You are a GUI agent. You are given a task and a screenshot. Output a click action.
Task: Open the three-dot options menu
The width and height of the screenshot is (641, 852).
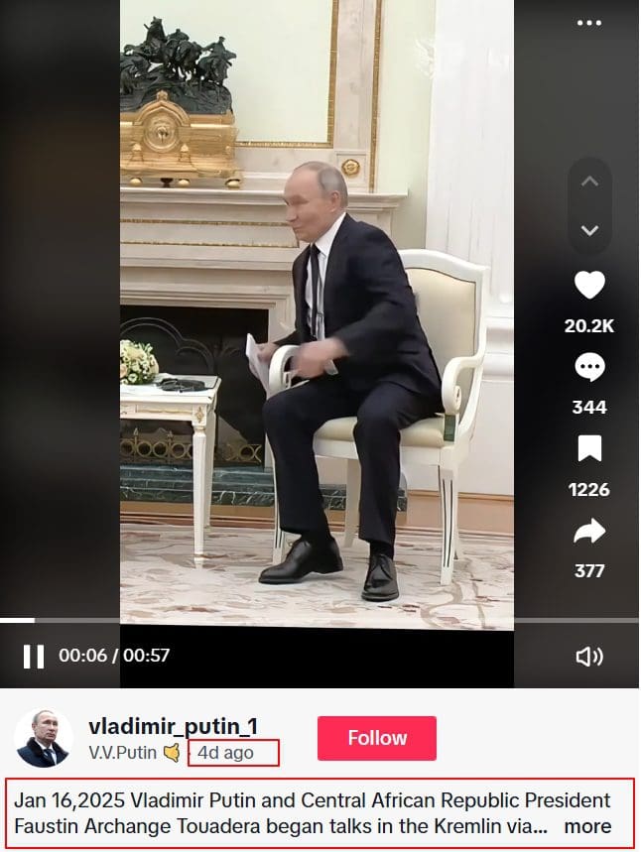(x=588, y=23)
